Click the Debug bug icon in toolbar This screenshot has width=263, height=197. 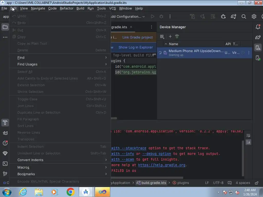coord(161,16)
